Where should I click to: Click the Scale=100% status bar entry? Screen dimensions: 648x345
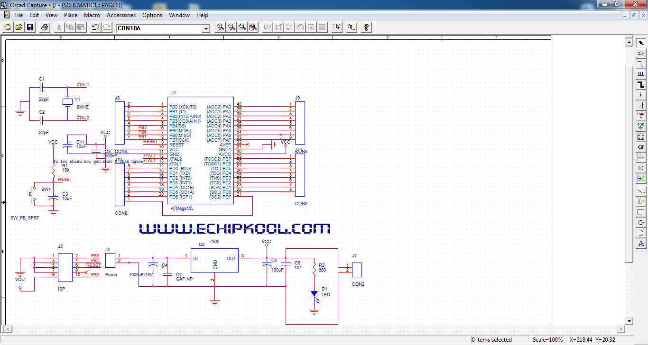pos(547,340)
